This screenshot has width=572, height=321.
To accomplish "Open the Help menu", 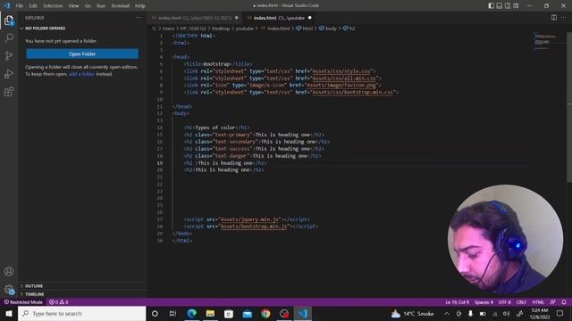I will (x=140, y=6).
